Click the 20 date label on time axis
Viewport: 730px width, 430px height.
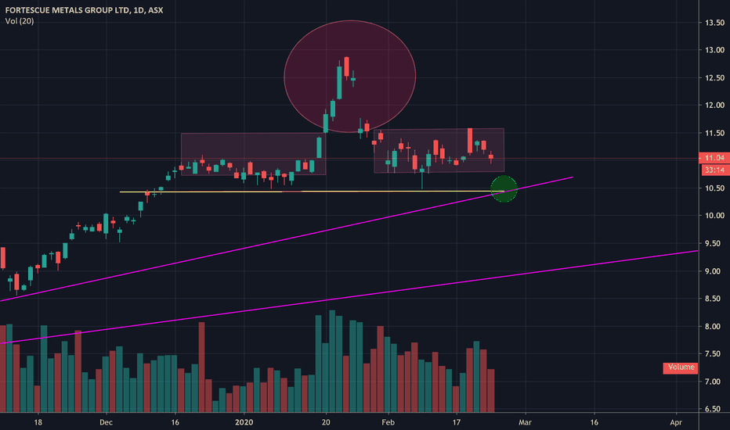(x=326, y=422)
